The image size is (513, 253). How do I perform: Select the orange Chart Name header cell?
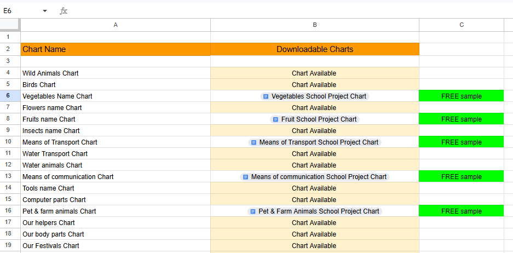[116, 49]
